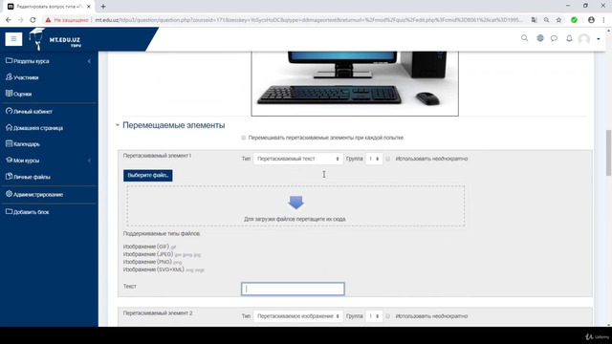Viewport: 612px width, 344px height.
Task: Open Группа dropdown for element 1
Action: (x=374, y=159)
